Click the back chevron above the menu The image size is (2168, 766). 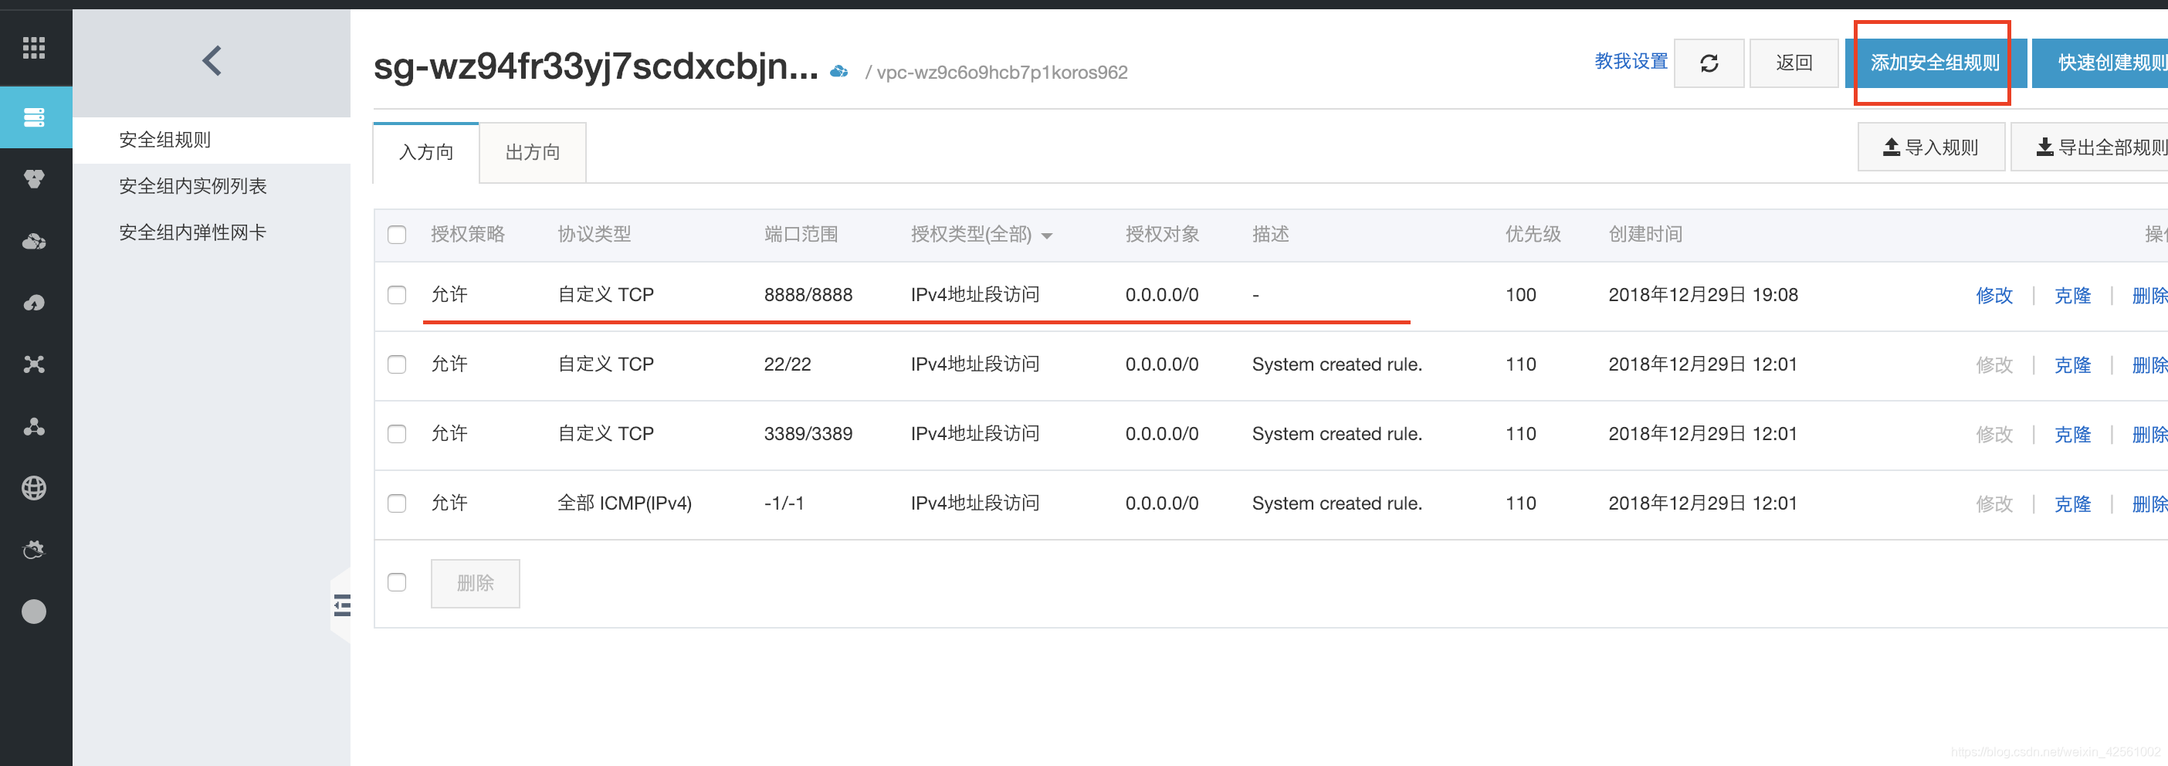click(x=212, y=60)
